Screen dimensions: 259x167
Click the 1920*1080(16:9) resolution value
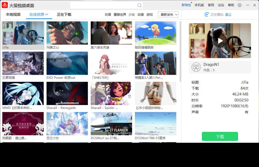click(x=234, y=106)
